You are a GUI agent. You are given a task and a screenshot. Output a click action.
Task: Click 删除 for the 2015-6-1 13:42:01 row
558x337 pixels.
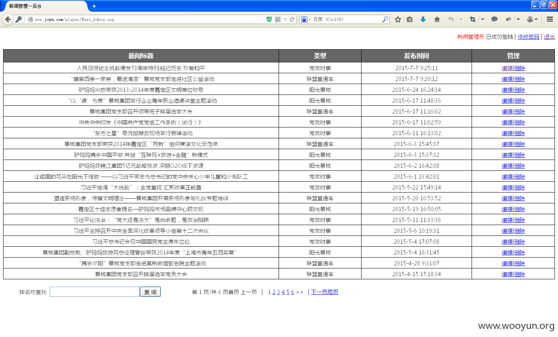point(520,177)
